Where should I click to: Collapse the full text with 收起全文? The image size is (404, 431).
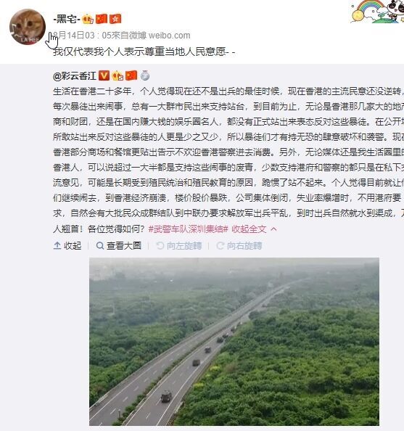coord(250,229)
